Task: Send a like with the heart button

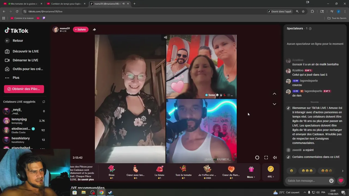Action: [341, 180]
